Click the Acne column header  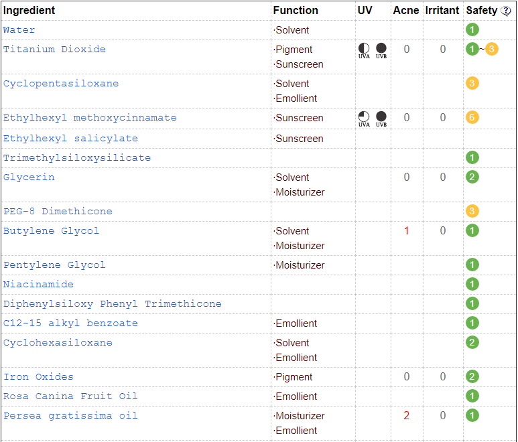point(405,11)
